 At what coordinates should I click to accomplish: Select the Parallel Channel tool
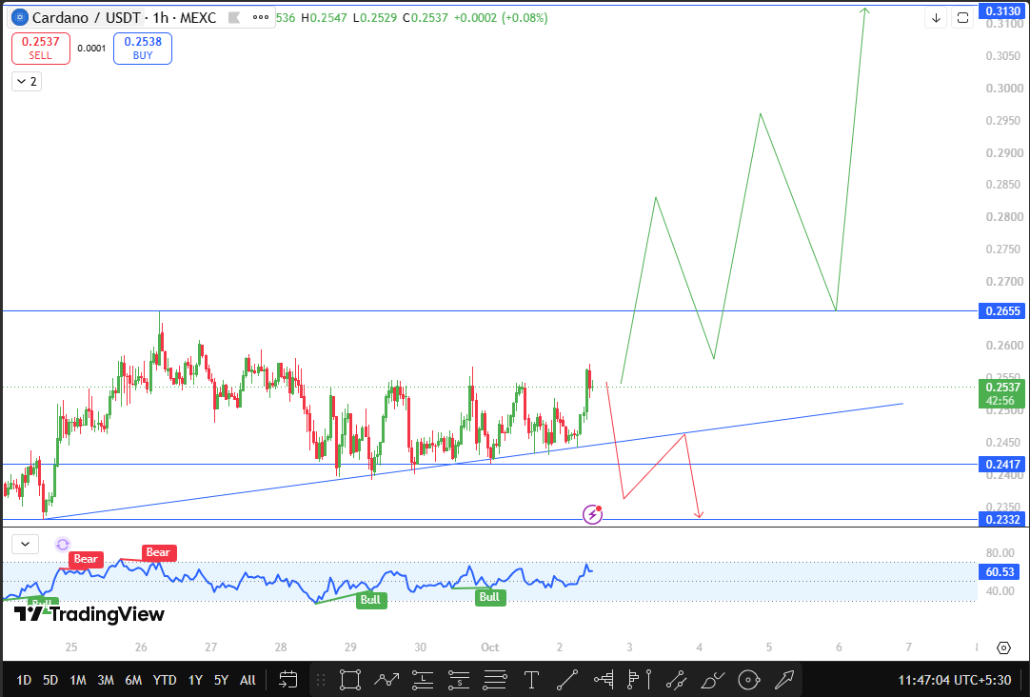click(x=676, y=680)
